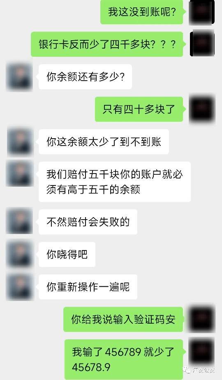The height and width of the screenshot is (380, 222).
Task: Open avatar next to '不然赔付会失败的'
Action: (x=20, y=222)
